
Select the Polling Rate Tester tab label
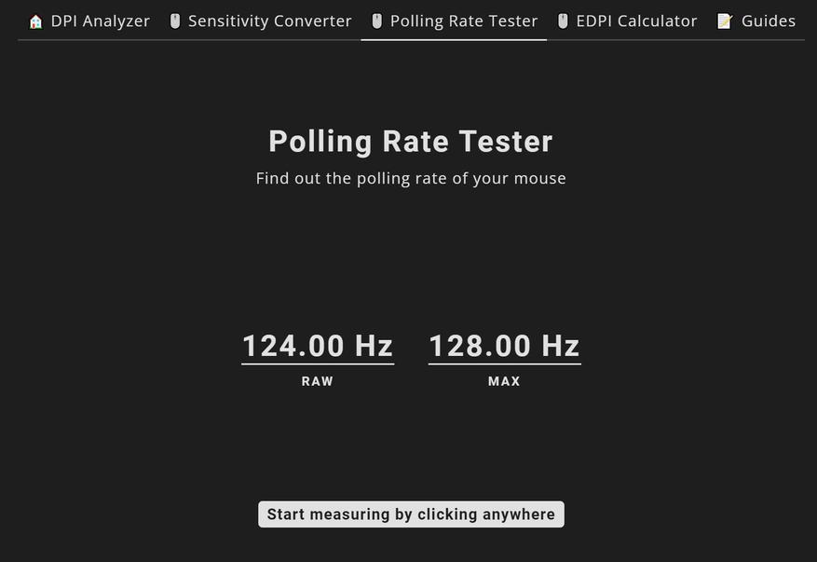[x=464, y=21]
